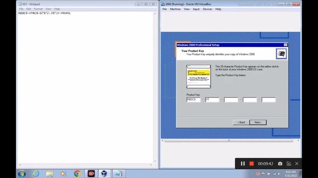Screen dimensions: 318x178
Task: Click the Notepad title bar icon
Action: (x=20, y=4)
